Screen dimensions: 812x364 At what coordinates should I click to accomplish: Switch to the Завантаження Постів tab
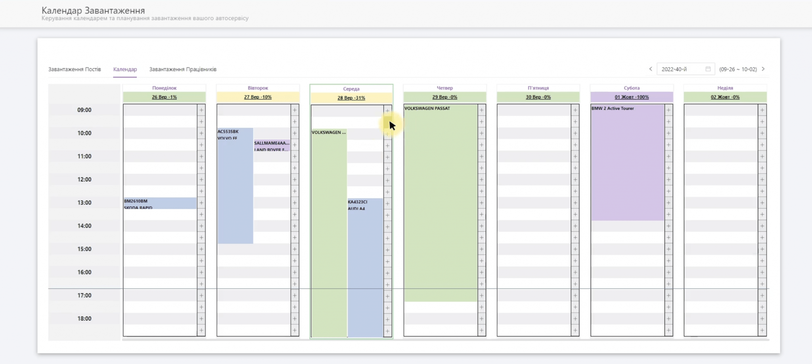(x=75, y=69)
